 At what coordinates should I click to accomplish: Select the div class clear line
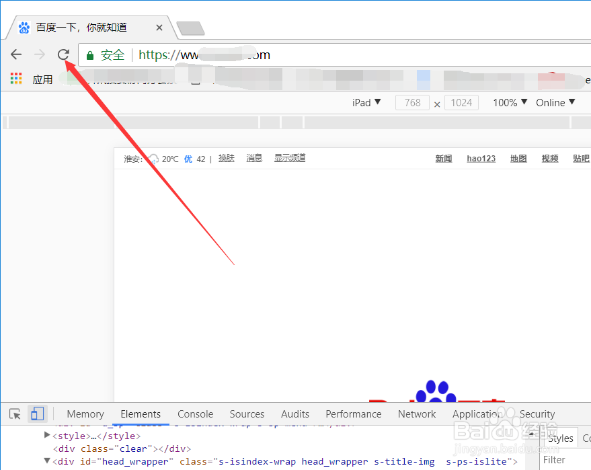122,448
